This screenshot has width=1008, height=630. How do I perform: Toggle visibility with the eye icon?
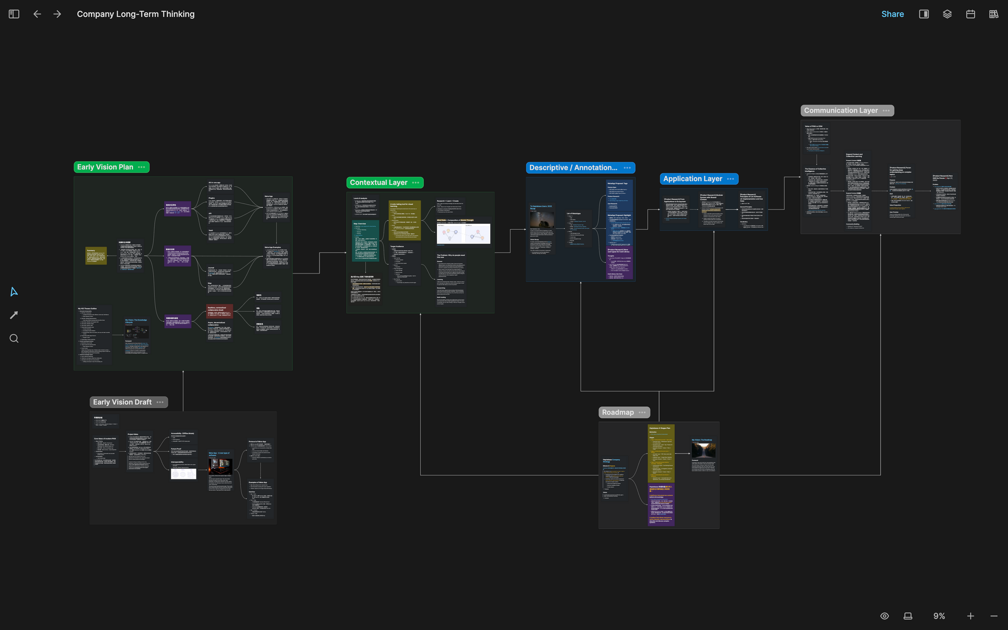point(885,616)
